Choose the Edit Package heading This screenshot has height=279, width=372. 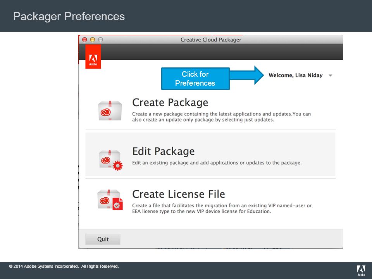click(164, 152)
